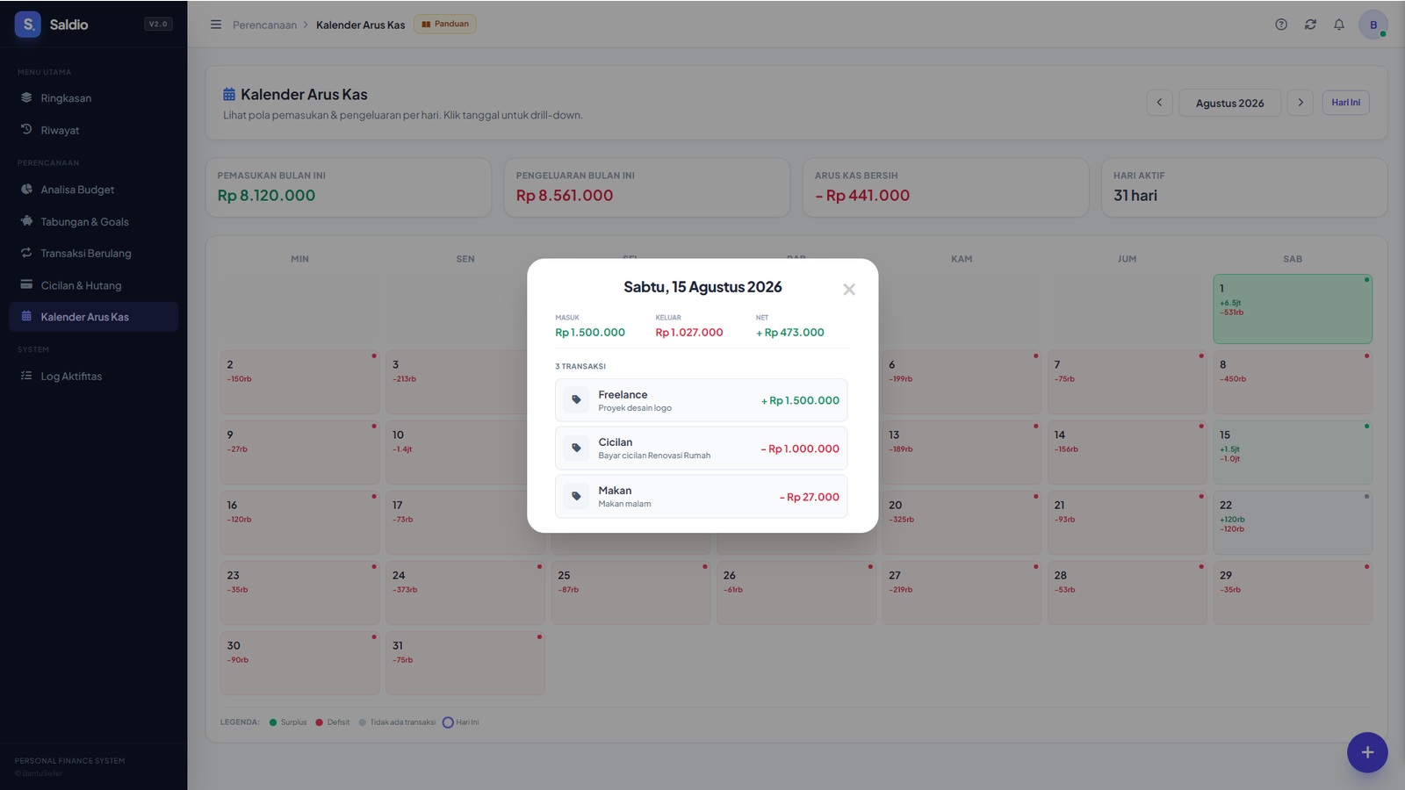Open calendar day 1 cell

pyautogui.click(x=1293, y=309)
